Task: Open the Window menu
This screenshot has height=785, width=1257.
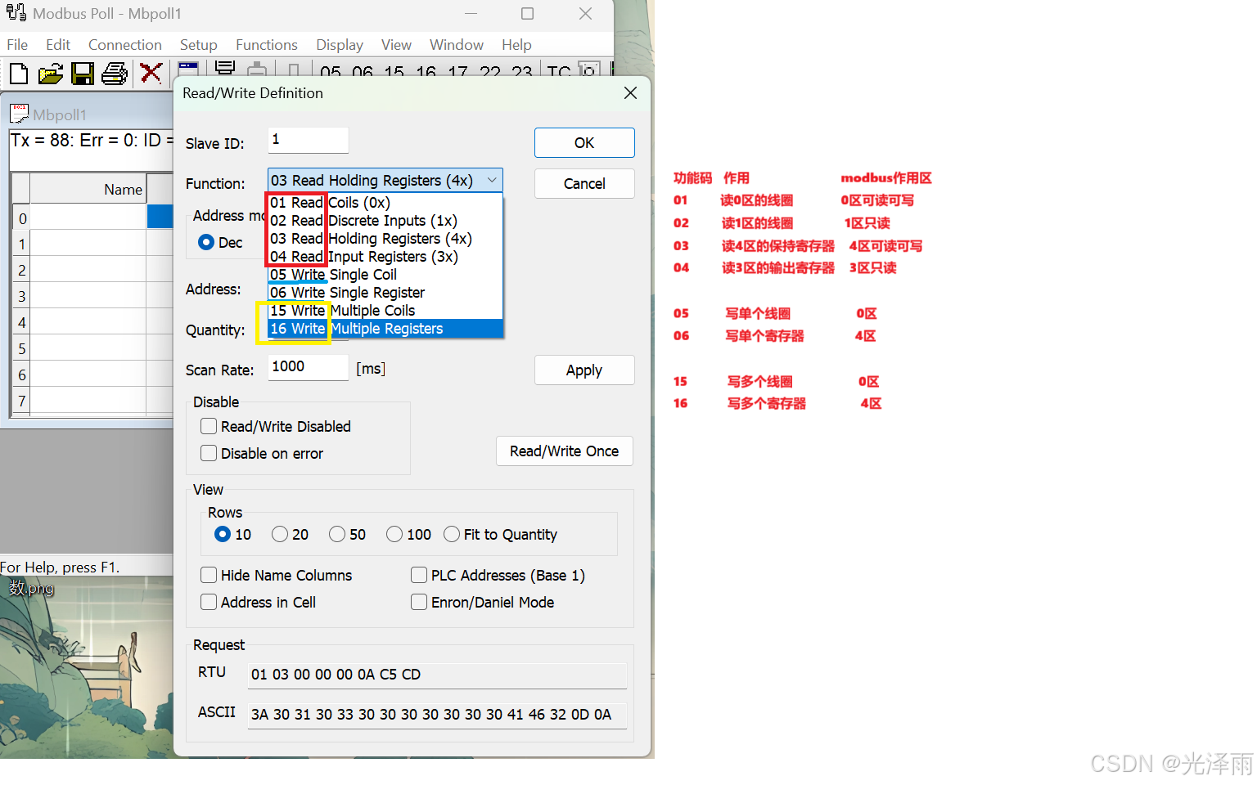Action: coord(457,44)
